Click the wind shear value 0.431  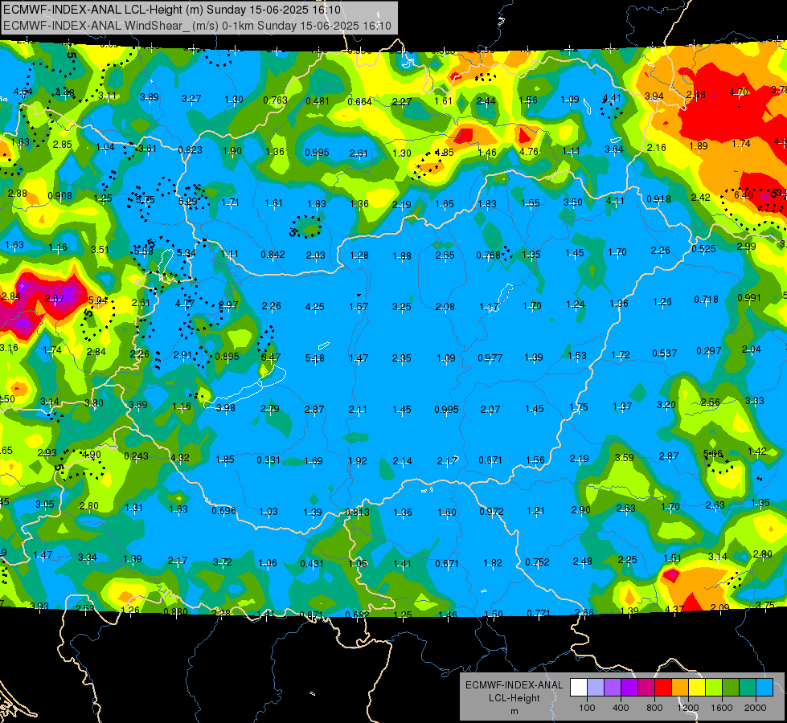point(312,563)
